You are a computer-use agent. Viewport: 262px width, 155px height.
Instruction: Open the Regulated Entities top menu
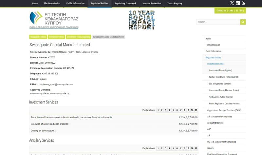[99, 3]
